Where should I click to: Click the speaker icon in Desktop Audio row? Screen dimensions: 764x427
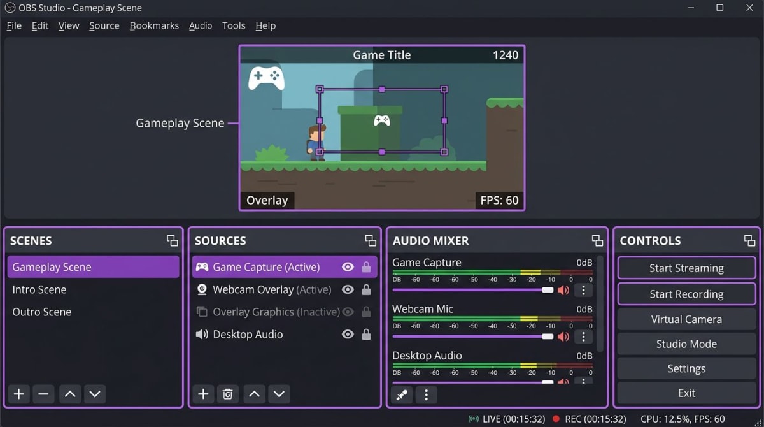pyautogui.click(x=202, y=334)
